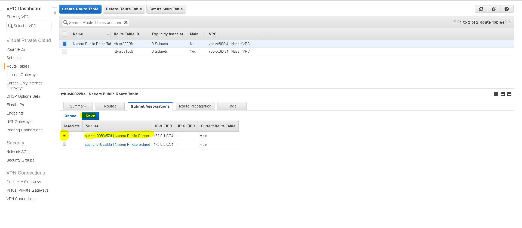Clear the route table search with X
Image resolution: width=522 pixels, height=228 pixels.
coord(126,23)
